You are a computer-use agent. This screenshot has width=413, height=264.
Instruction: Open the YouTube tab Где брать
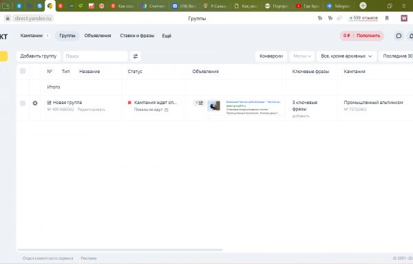point(308,6)
